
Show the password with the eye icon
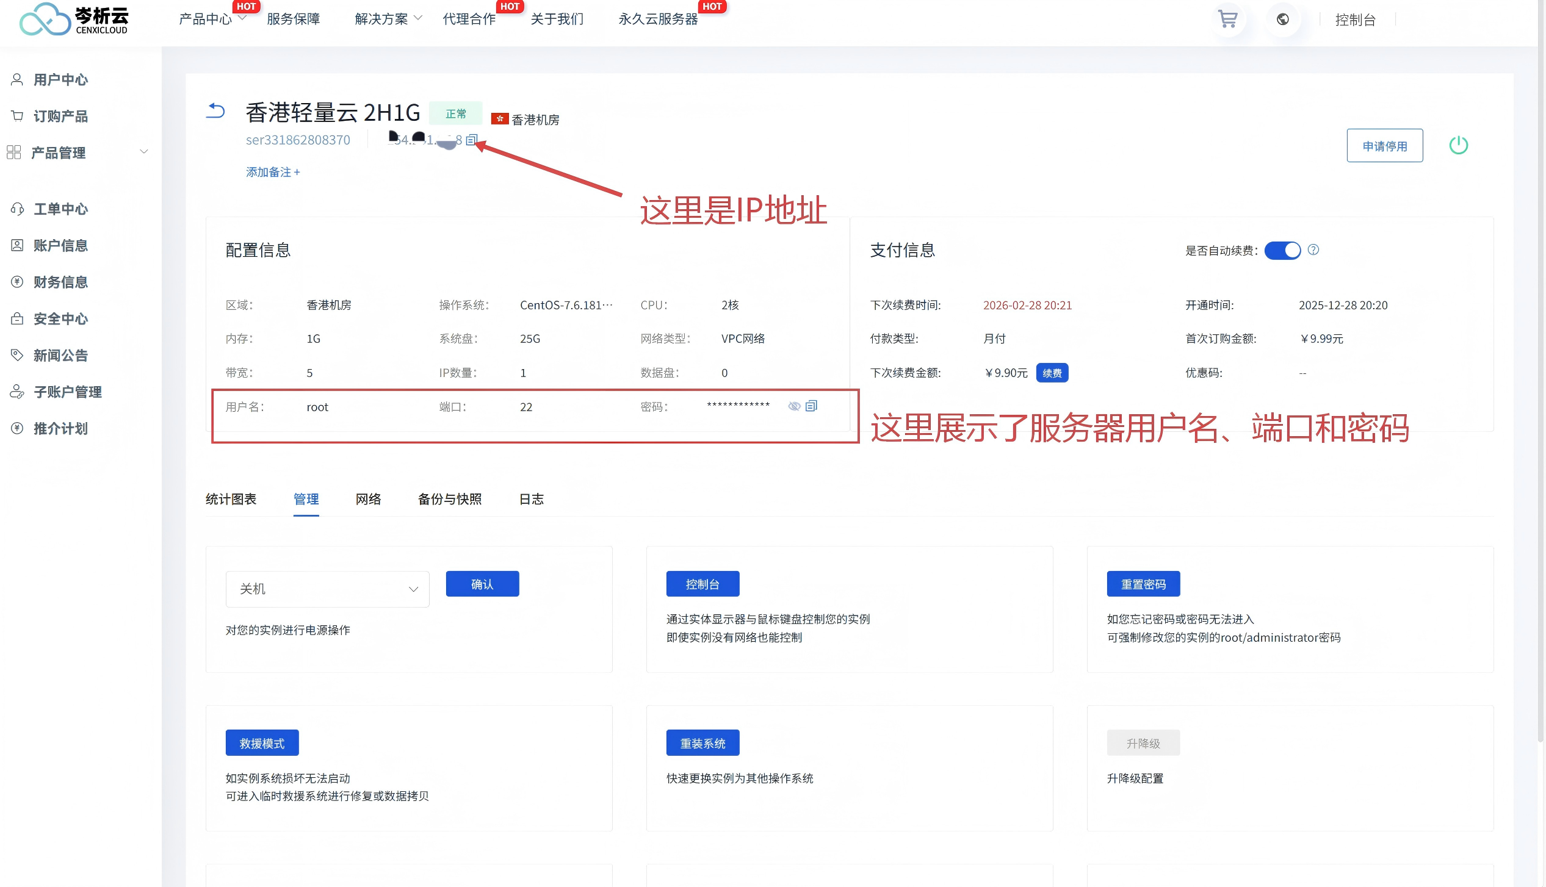click(x=794, y=406)
